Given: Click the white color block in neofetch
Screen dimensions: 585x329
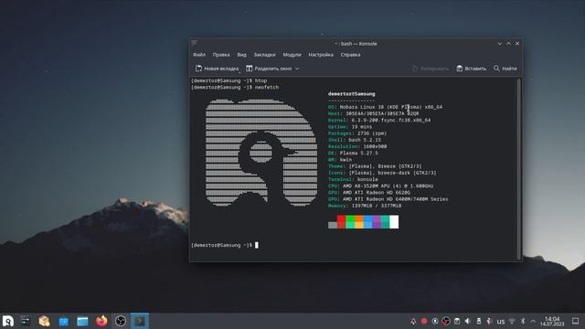Looking at the screenshot, I should (394, 221).
